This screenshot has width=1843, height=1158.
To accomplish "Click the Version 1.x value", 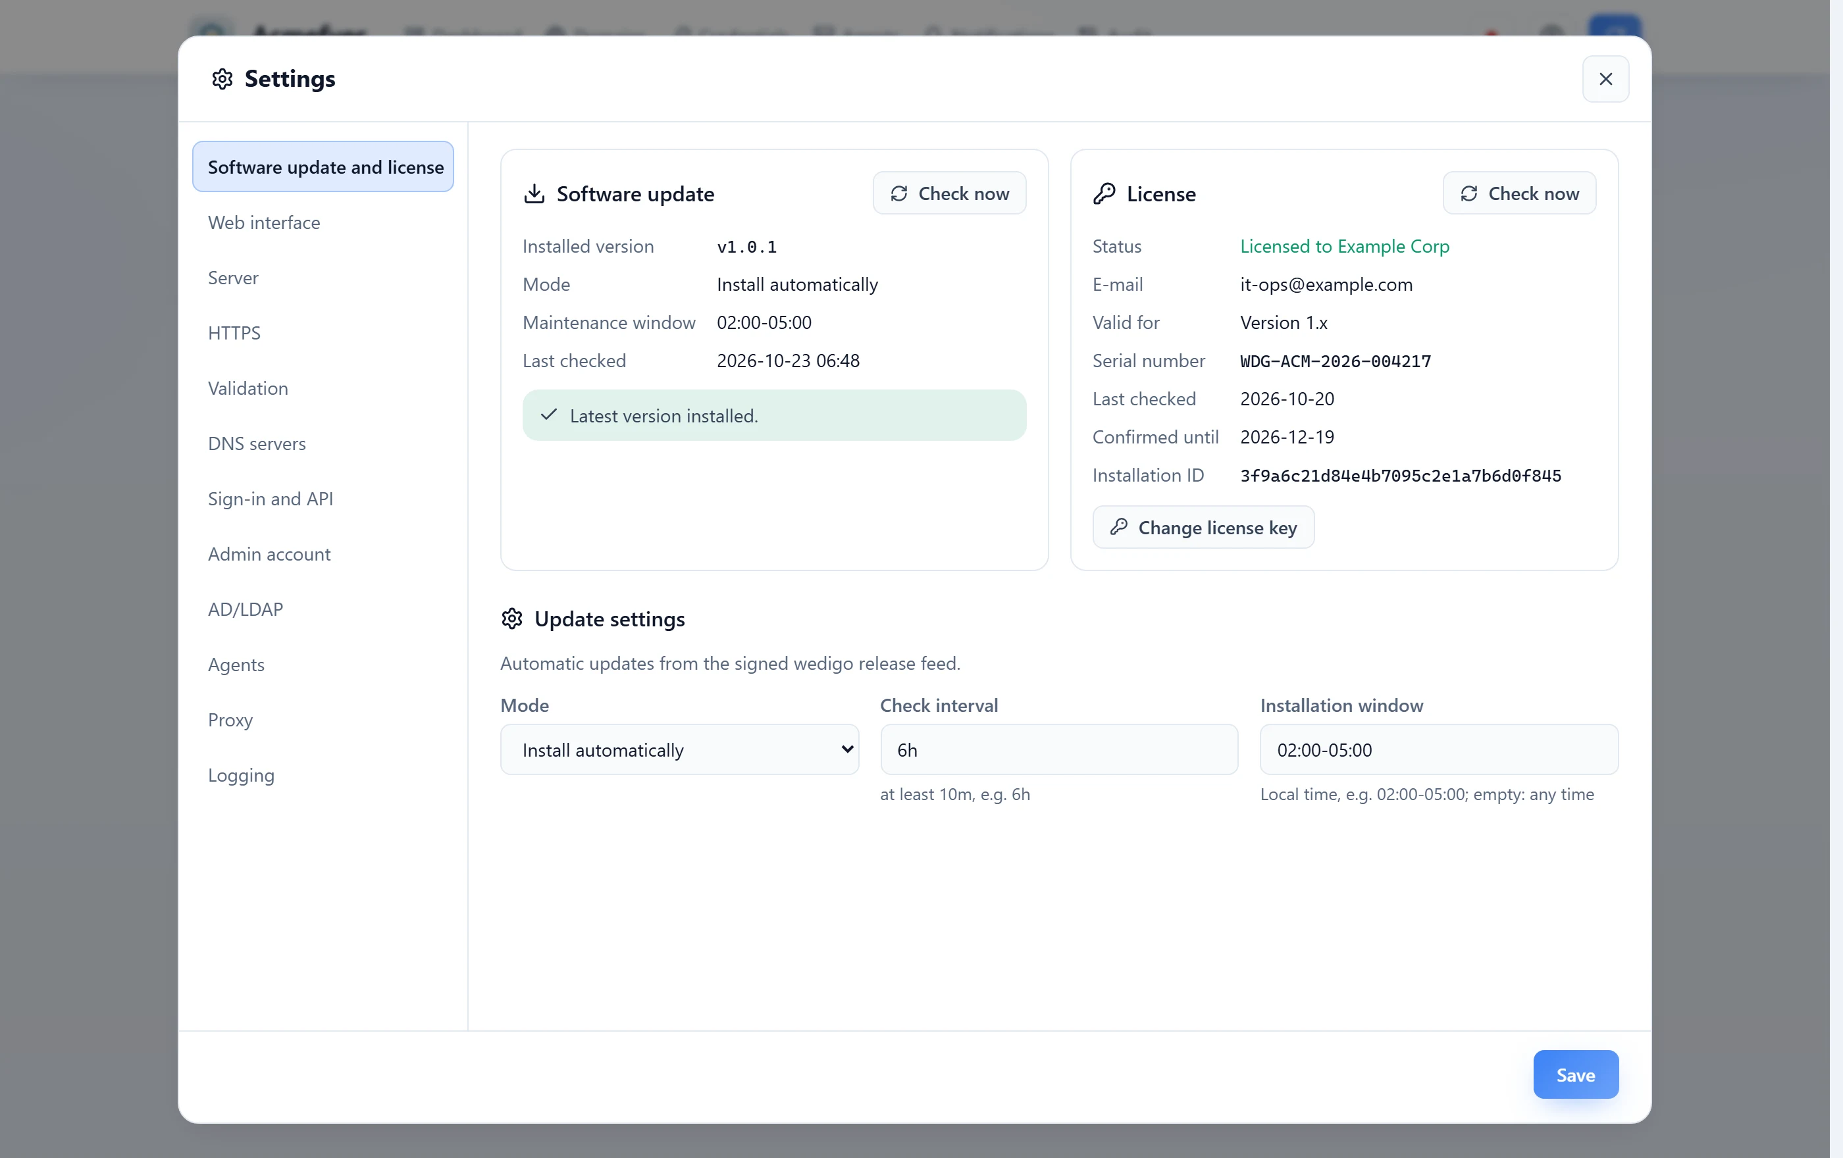I will click(1284, 323).
